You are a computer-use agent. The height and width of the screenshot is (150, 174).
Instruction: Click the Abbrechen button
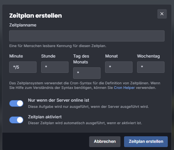(x=105, y=142)
